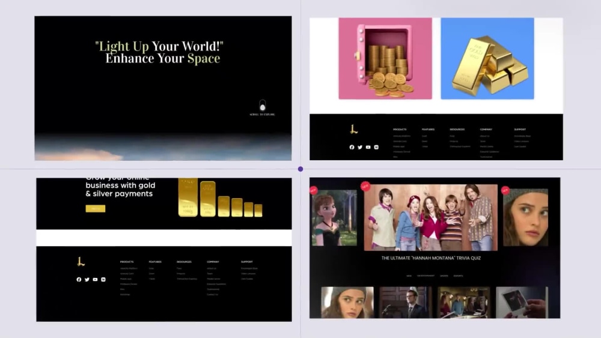Select the Esports tab in the quiz site
Viewport: 601px width, 338px height.
pos(458,276)
